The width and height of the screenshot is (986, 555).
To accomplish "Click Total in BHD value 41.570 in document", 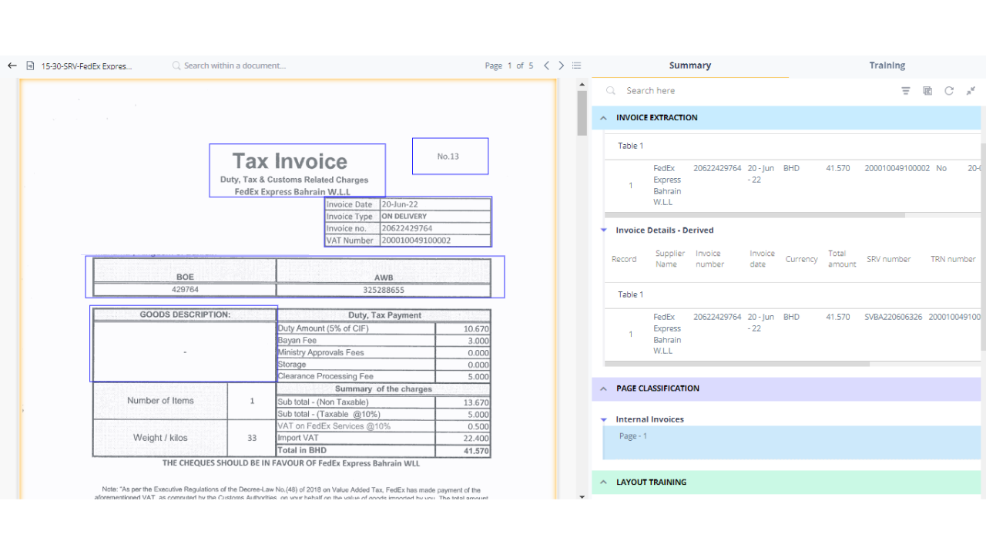I will click(476, 451).
